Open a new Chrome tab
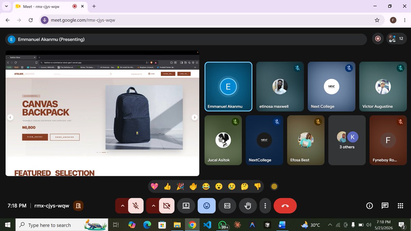411x231 pixels. click(x=94, y=6)
